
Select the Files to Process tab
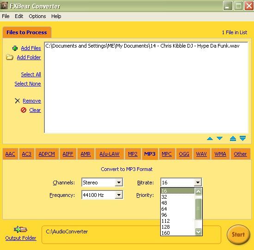click(27, 32)
